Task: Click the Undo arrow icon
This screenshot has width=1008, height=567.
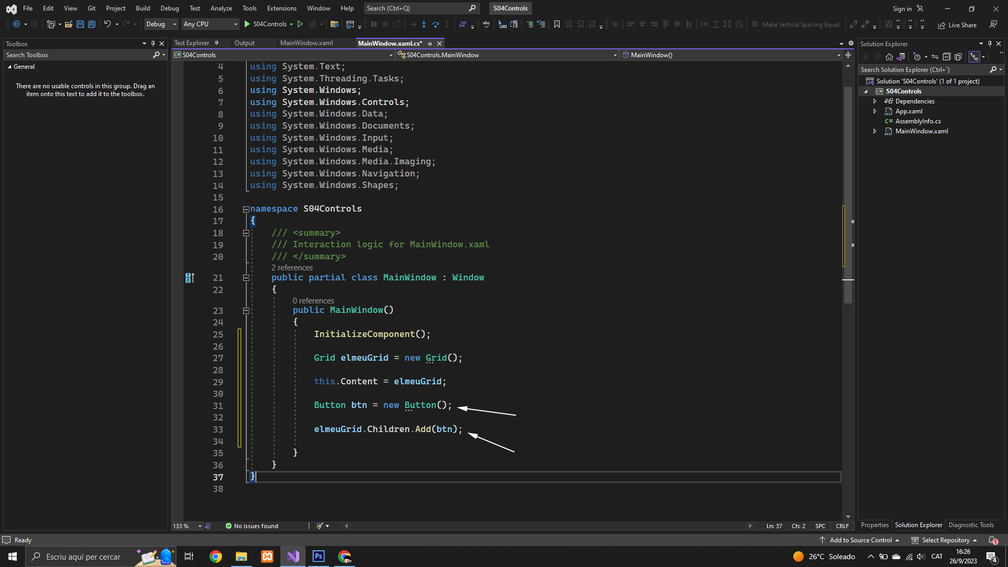Action: [107, 24]
